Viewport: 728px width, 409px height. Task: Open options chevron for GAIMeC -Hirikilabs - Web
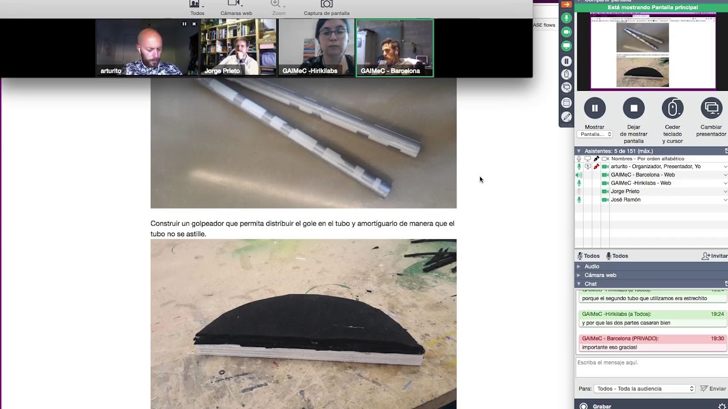coord(725,183)
